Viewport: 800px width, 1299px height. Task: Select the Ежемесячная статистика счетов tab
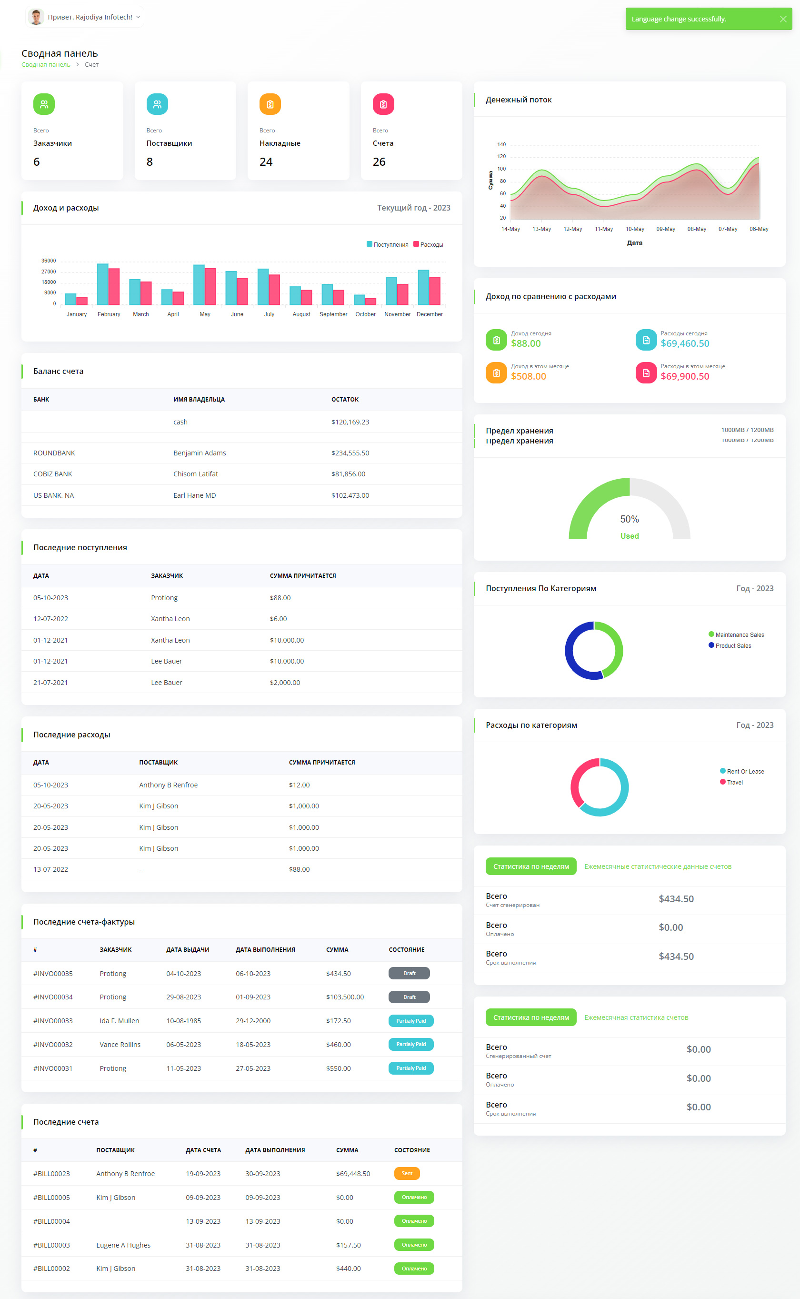click(636, 1017)
